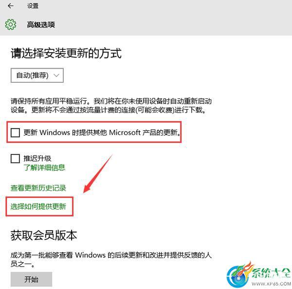Click 选择如何提供更新 link
The image size is (292, 289).
[38, 207]
